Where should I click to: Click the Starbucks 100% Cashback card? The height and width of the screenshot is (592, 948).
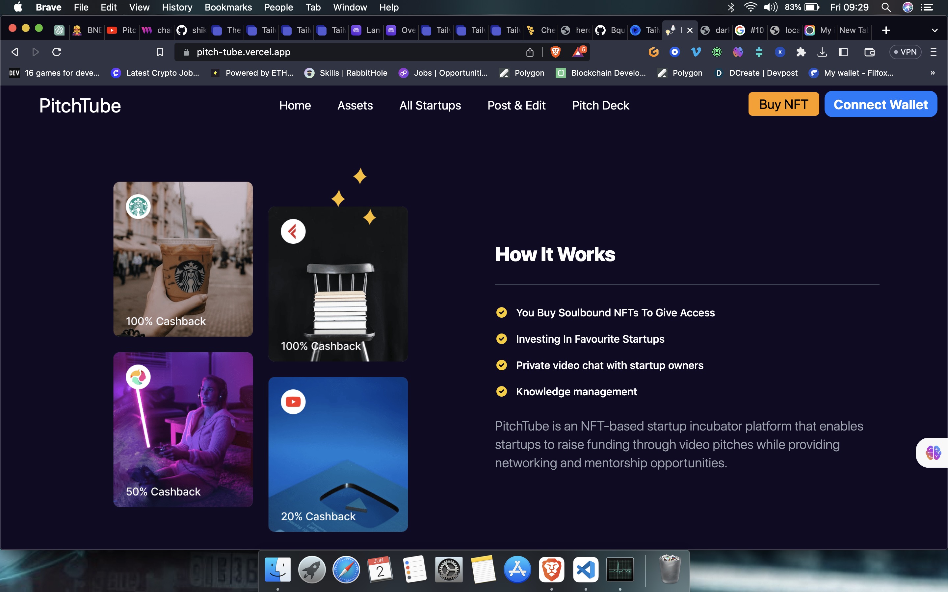183,259
